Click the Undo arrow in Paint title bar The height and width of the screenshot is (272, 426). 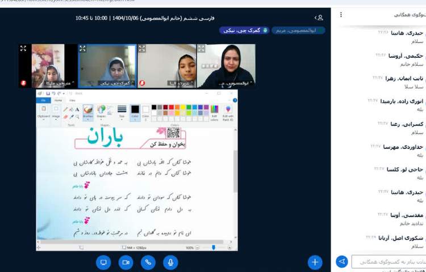tap(53, 93)
